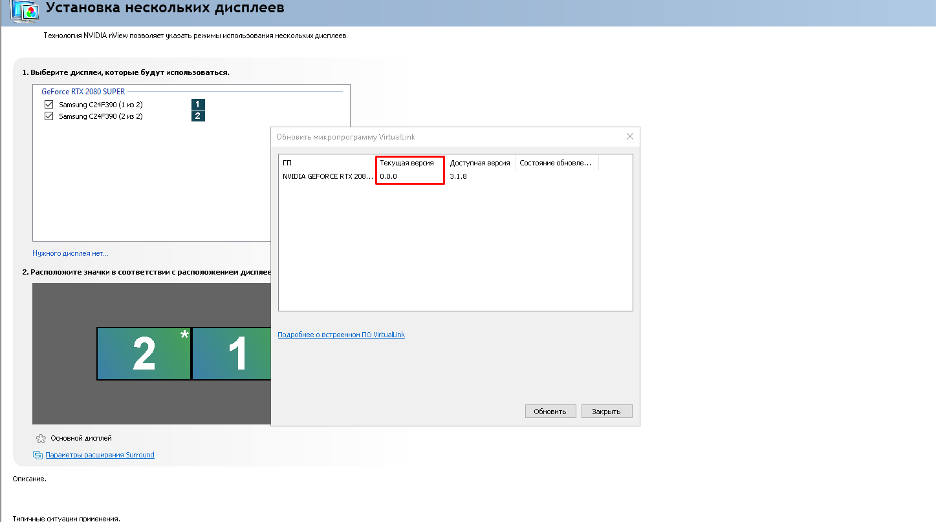Select display "2" in the arrangement area
This screenshot has width=936, height=522.
144,353
